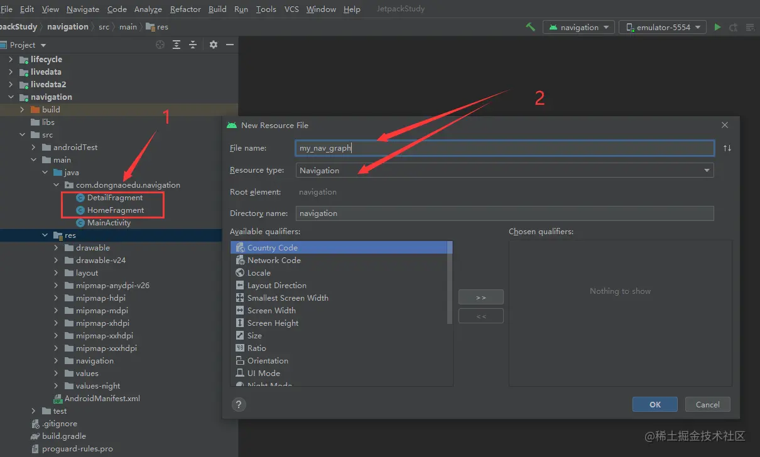This screenshot has width=760, height=457.
Task: Click the Cancel button
Action: pyautogui.click(x=707, y=404)
